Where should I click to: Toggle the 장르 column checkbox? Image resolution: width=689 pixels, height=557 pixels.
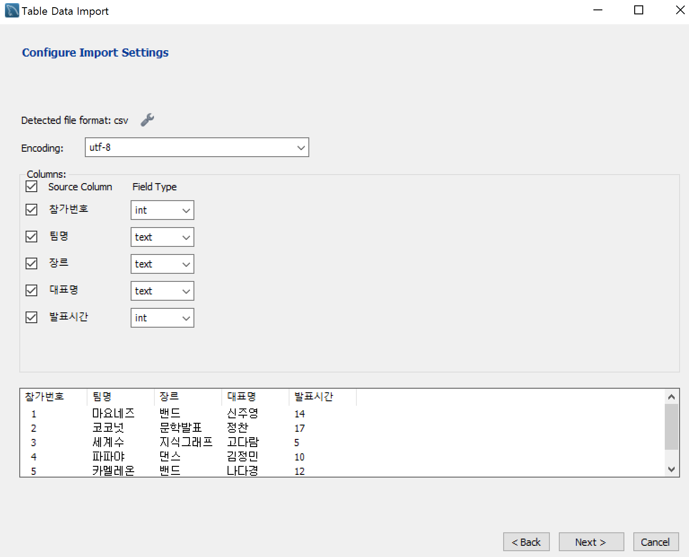(31, 263)
